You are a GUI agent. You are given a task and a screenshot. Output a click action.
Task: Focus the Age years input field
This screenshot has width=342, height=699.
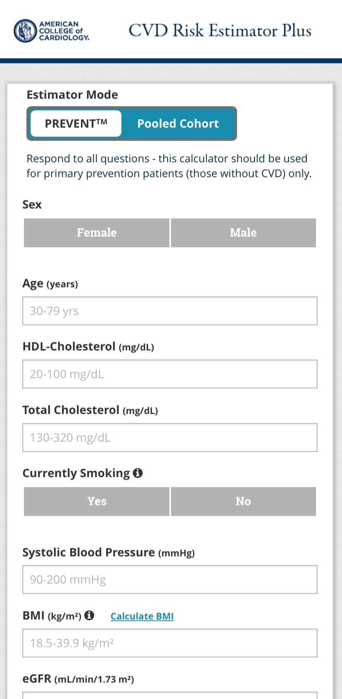pyautogui.click(x=170, y=311)
